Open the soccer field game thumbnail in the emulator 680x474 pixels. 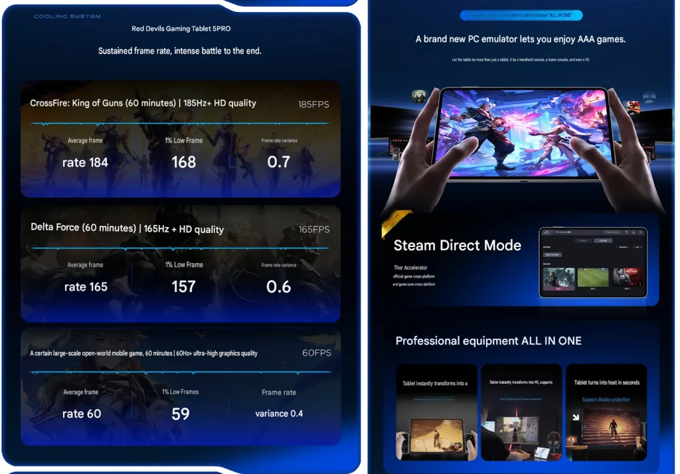593,277
